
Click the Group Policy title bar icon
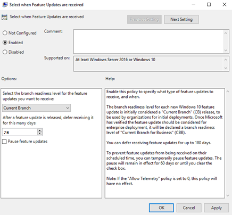click(x=5, y=5)
